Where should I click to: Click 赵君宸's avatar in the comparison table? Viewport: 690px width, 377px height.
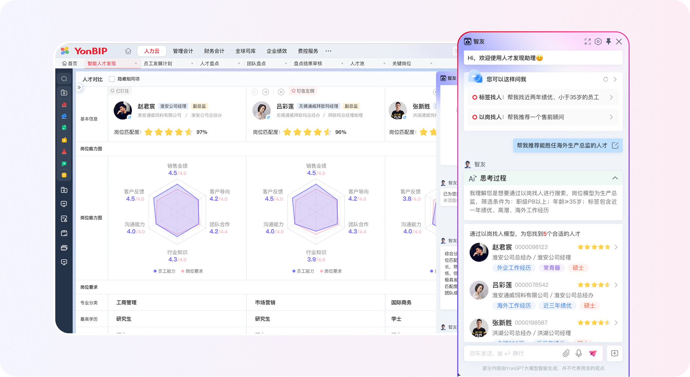coord(122,111)
